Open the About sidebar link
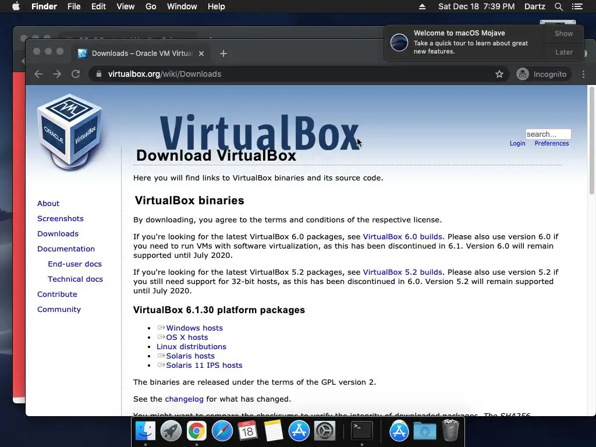Image resolution: width=596 pixels, height=447 pixels. pos(48,203)
